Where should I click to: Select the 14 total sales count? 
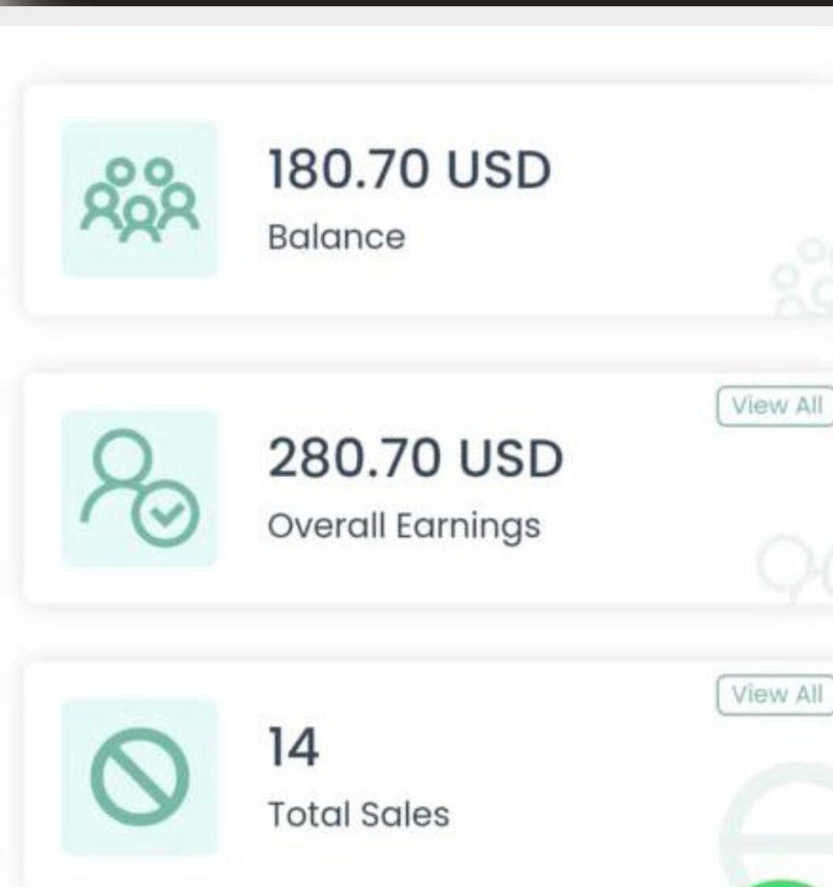[x=294, y=747]
